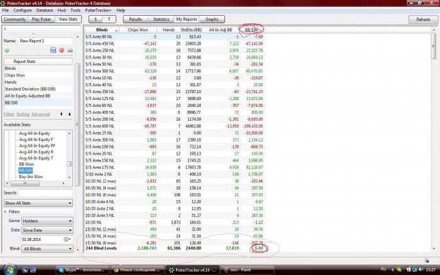Open the Advanced link
Viewport: 440px width, 275px height.
click(x=41, y=114)
